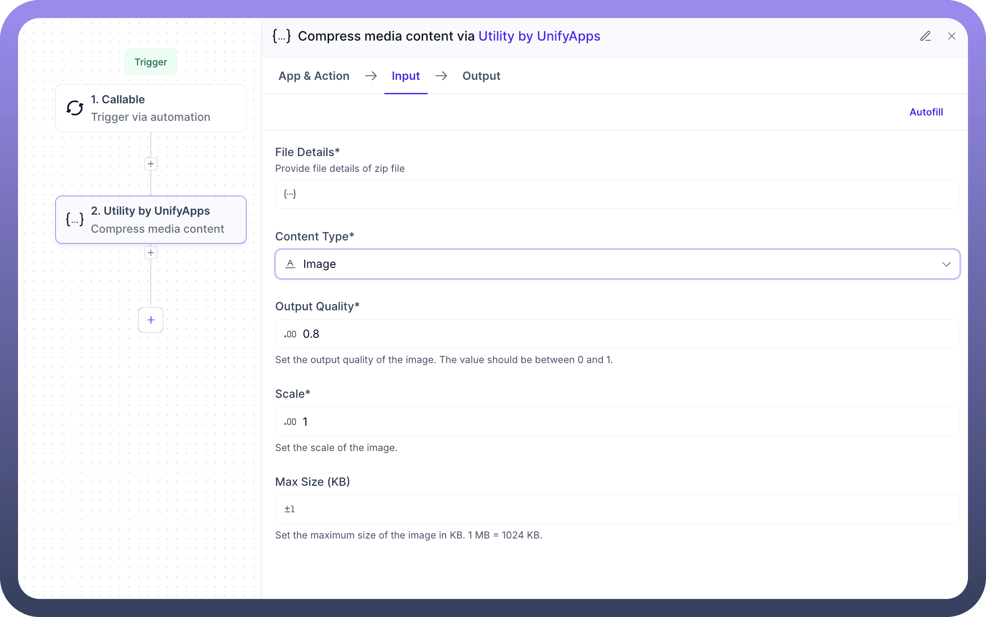This screenshot has height=617, width=986.
Task: Select the Input tab
Action: pyautogui.click(x=406, y=76)
